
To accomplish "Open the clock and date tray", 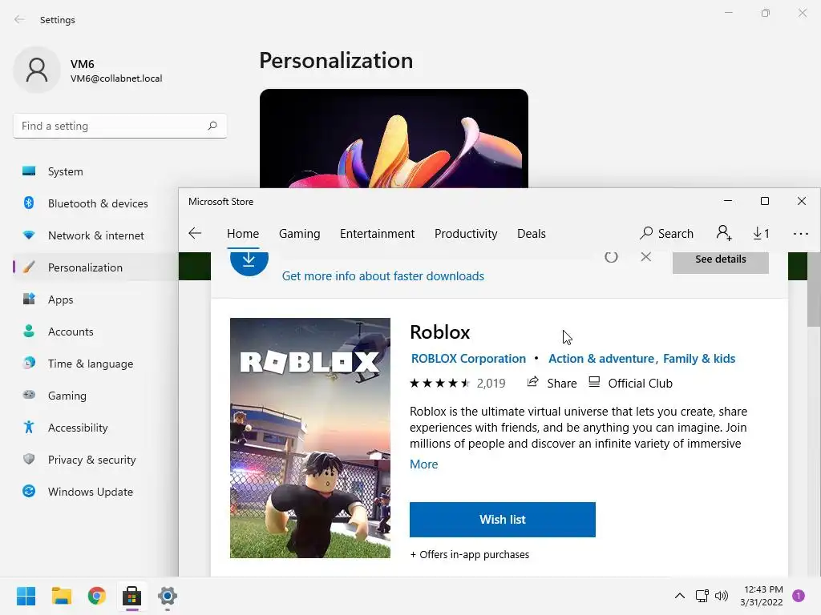I will click(762, 596).
